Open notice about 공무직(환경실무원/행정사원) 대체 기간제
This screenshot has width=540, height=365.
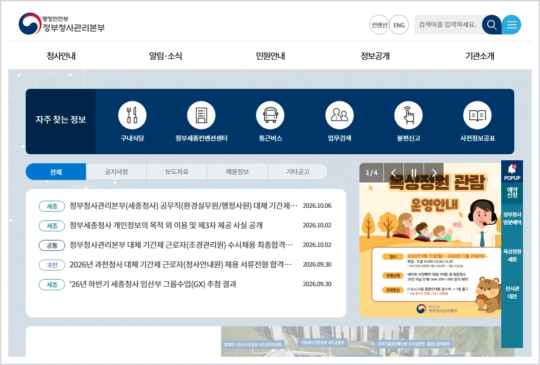(184, 206)
